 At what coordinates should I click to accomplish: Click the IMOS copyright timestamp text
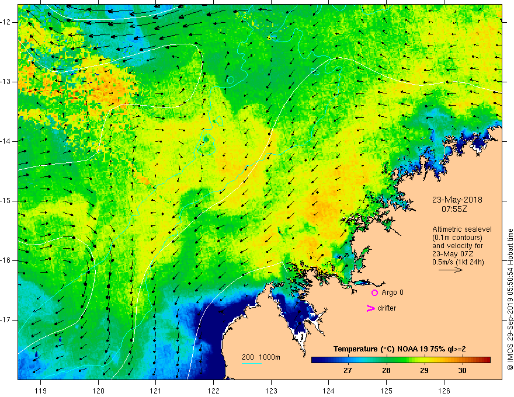click(510, 300)
